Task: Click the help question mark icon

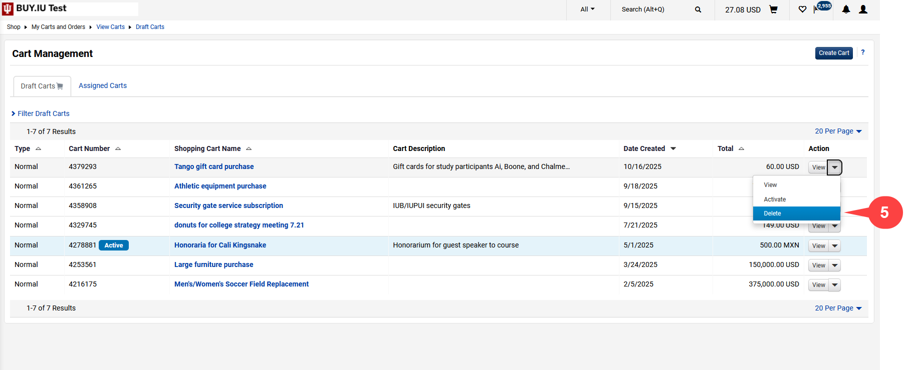Action: click(862, 52)
